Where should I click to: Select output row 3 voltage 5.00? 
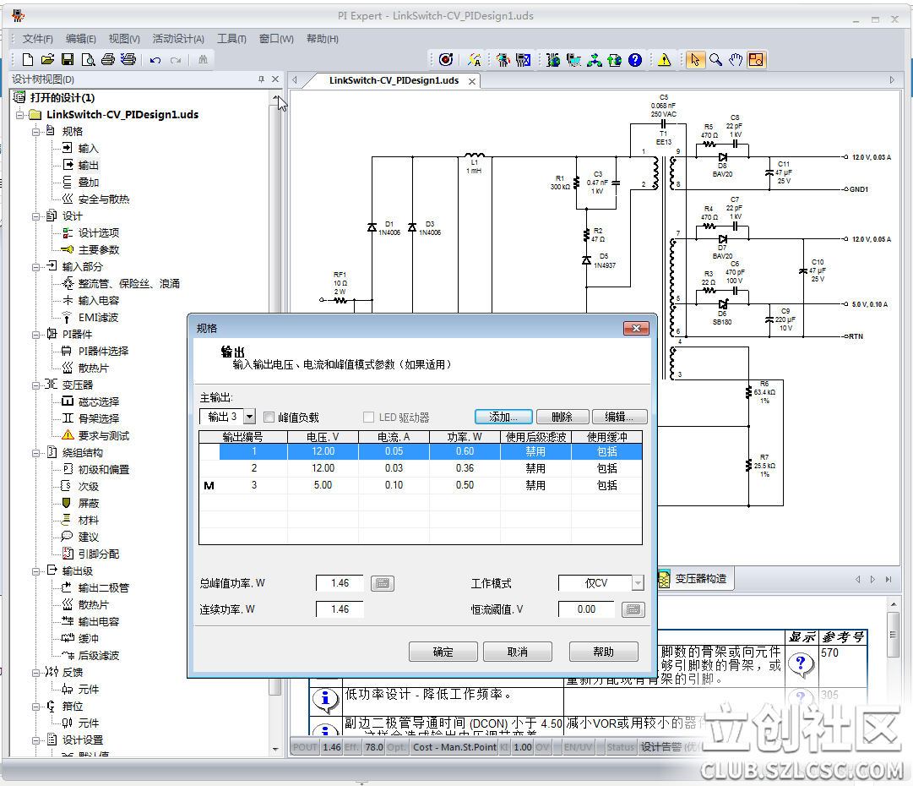323,485
